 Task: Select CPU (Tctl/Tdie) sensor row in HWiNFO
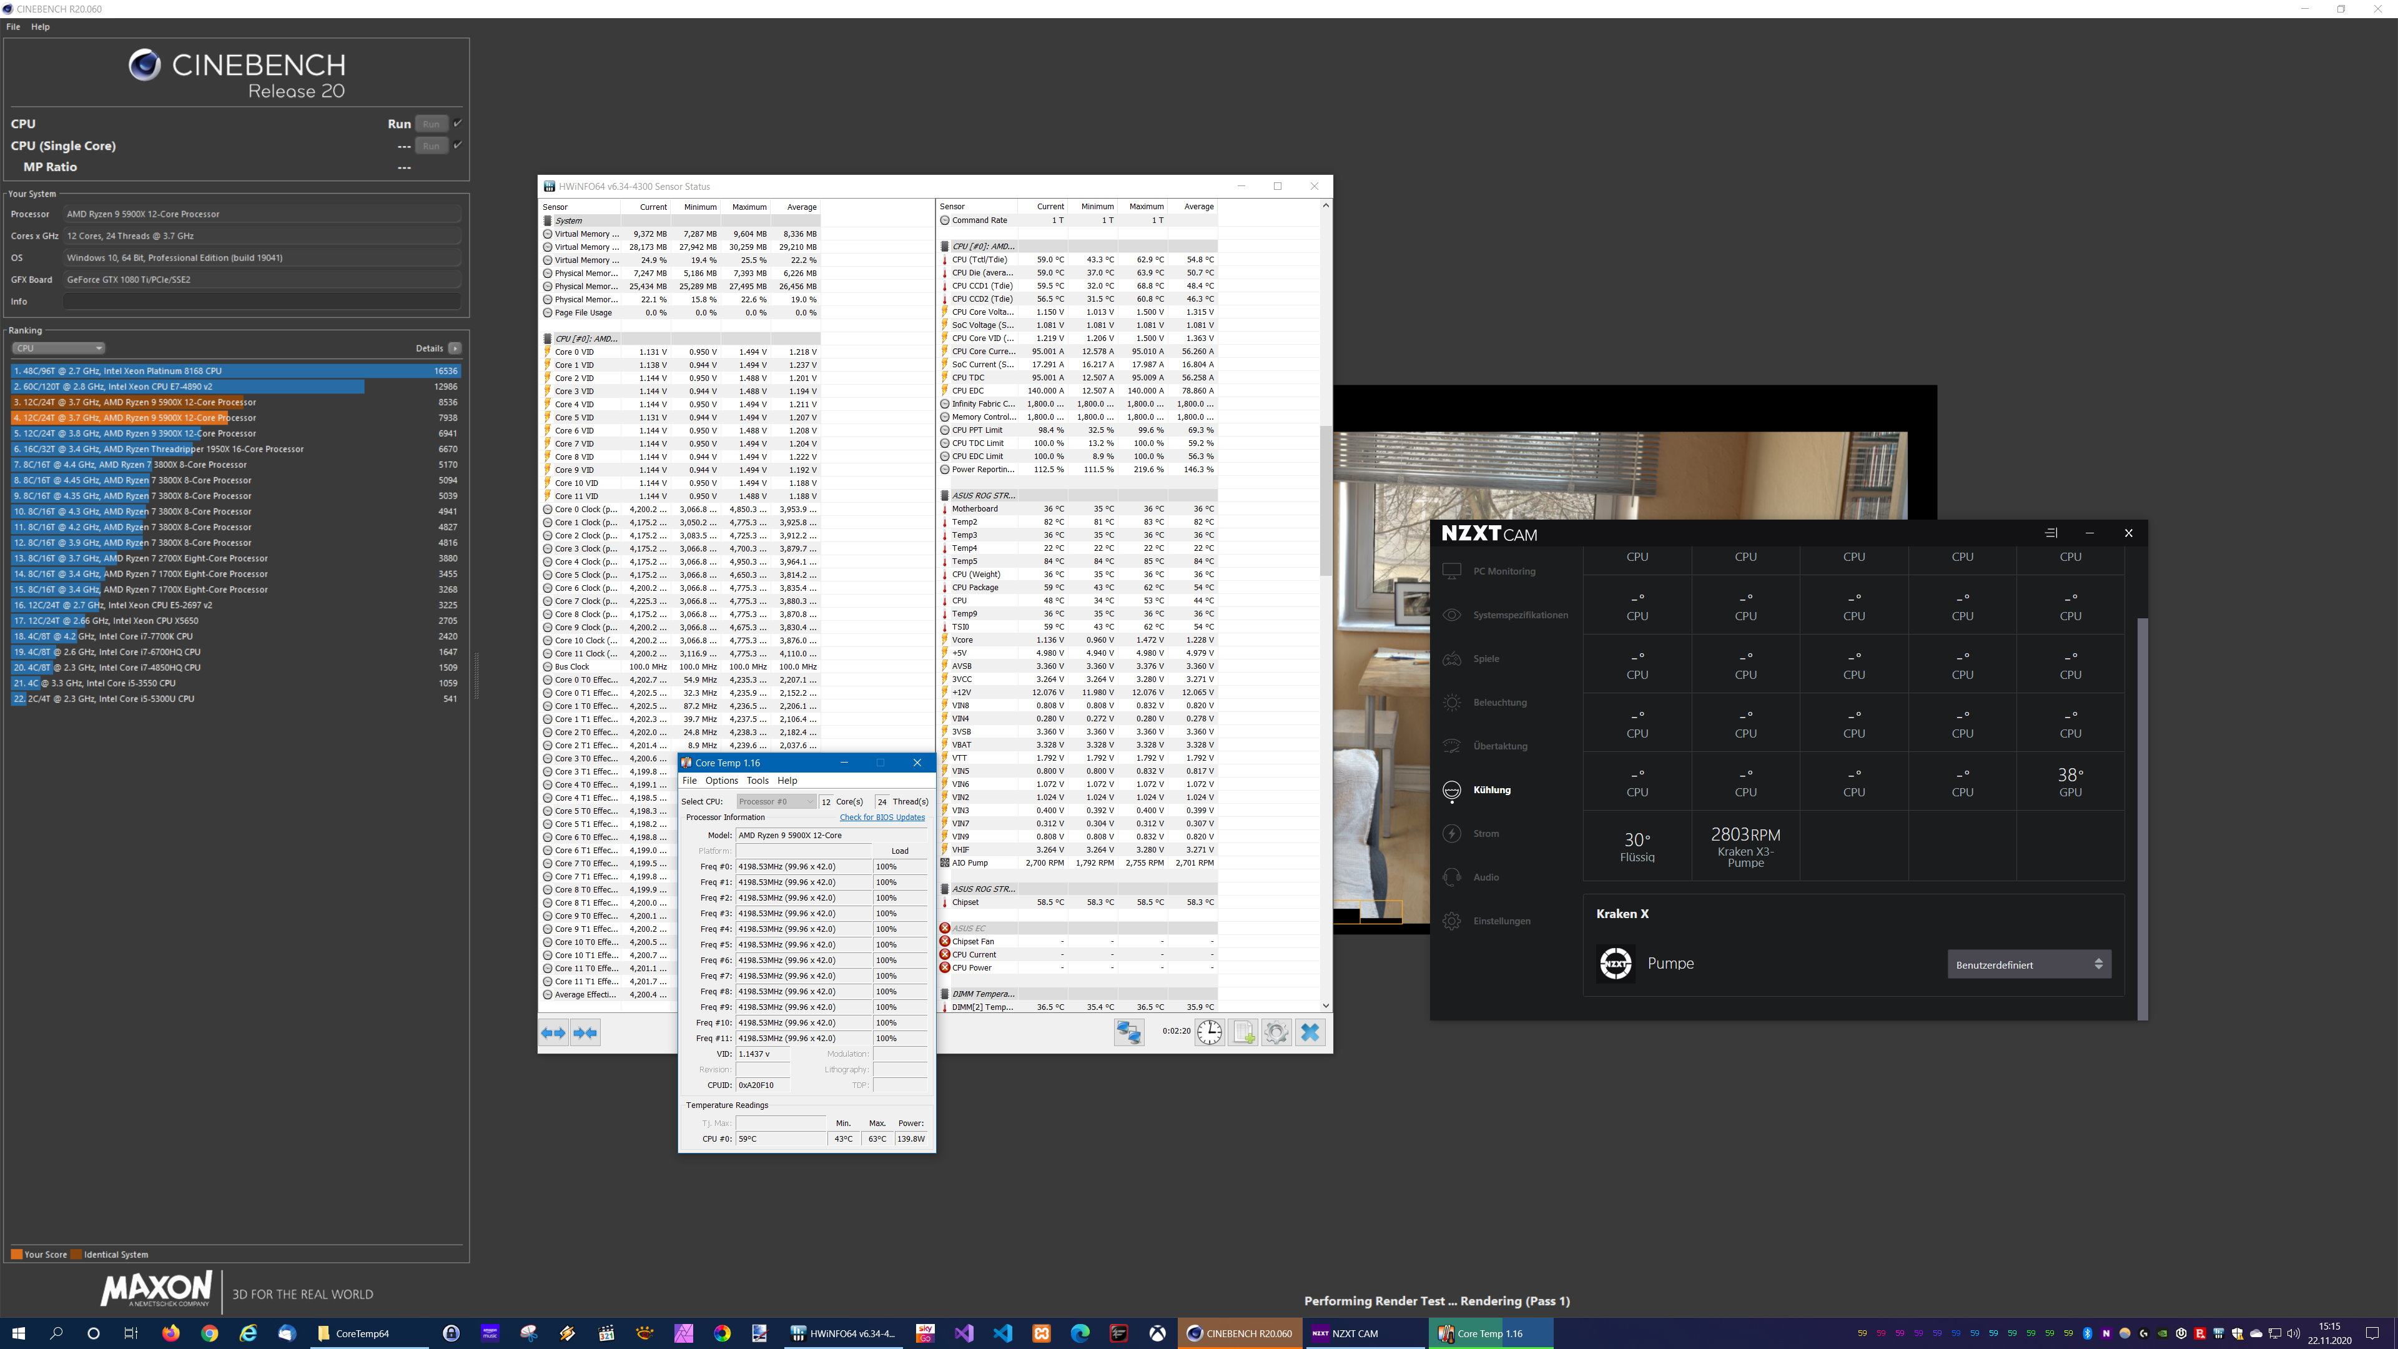tap(1078, 260)
